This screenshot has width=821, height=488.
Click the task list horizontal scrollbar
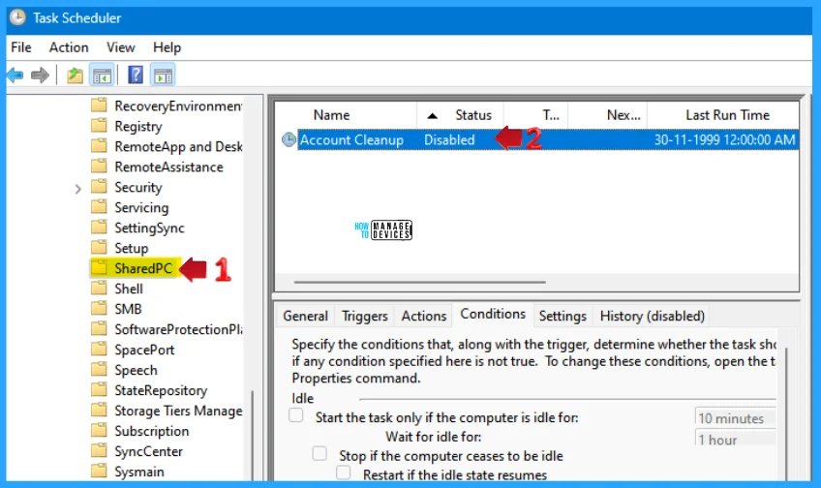(x=420, y=282)
